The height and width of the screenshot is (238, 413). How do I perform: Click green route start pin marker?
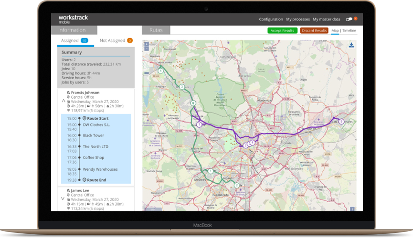pos(193,103)
